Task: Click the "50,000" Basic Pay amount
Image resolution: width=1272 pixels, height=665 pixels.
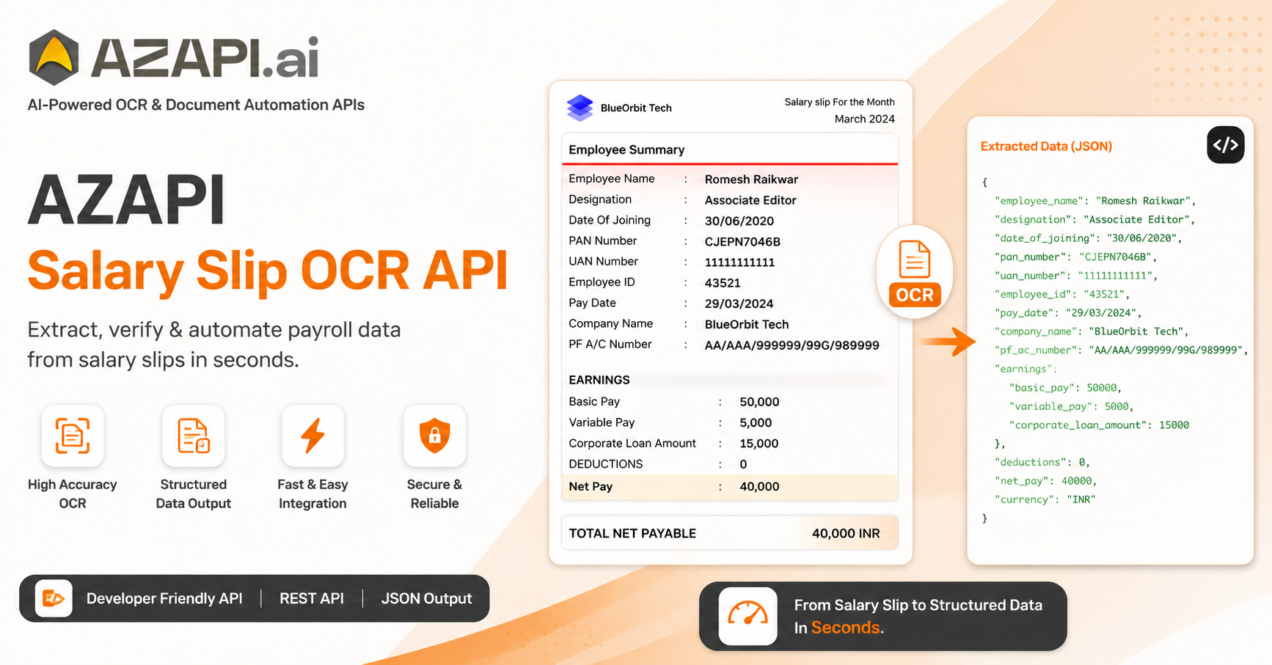Action: click(759, 402)
